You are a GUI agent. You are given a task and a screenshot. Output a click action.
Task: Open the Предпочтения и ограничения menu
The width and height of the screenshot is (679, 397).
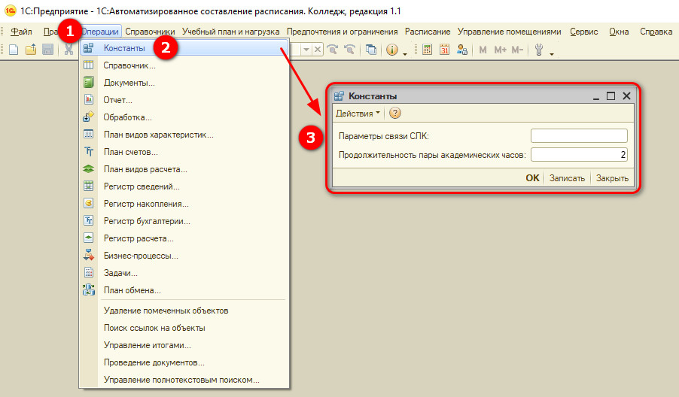(x=342, y=32)
